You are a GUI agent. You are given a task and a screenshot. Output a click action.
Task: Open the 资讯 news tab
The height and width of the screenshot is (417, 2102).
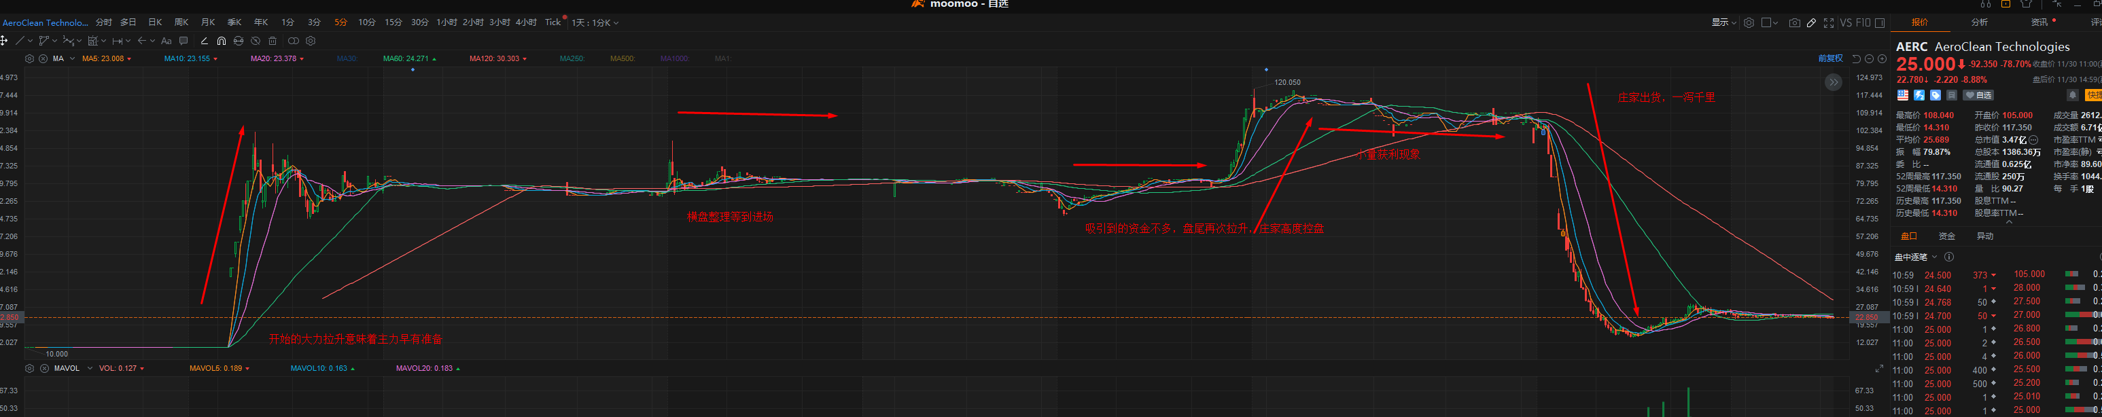coord(2039,22)
